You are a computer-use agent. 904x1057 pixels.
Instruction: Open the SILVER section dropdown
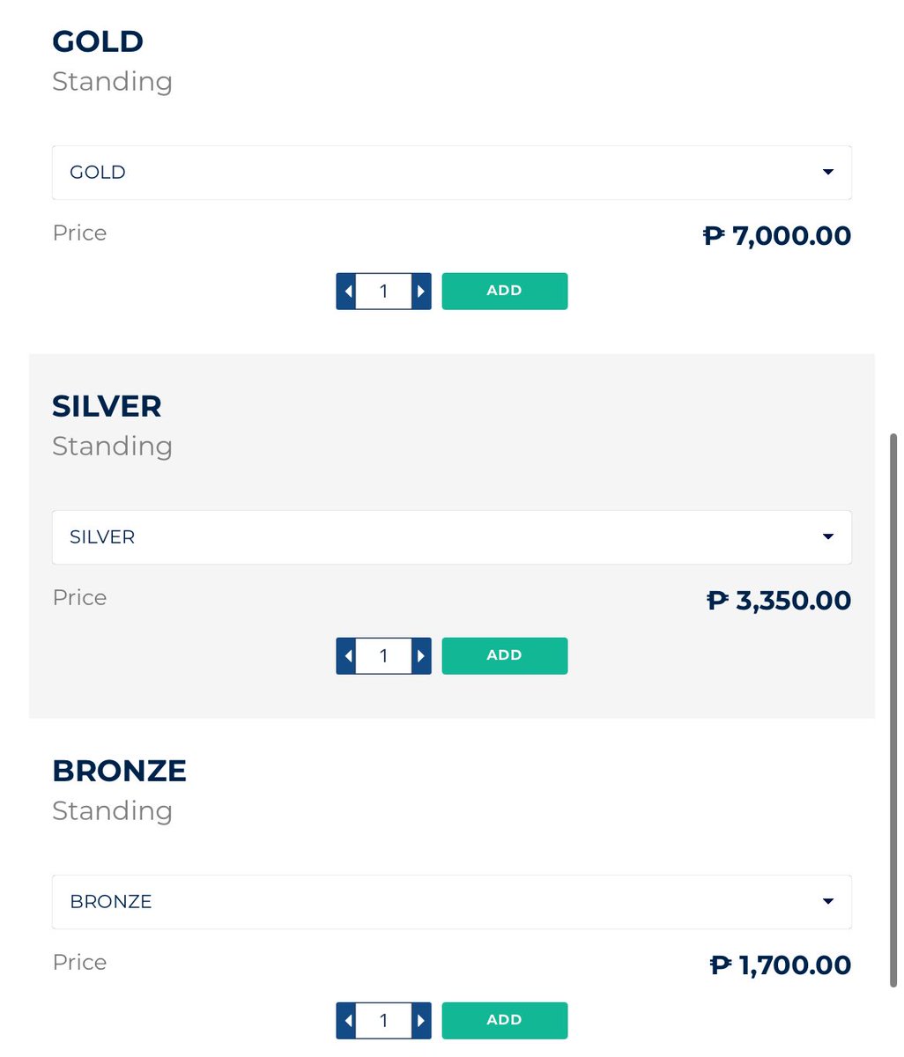tap(451, 537)
